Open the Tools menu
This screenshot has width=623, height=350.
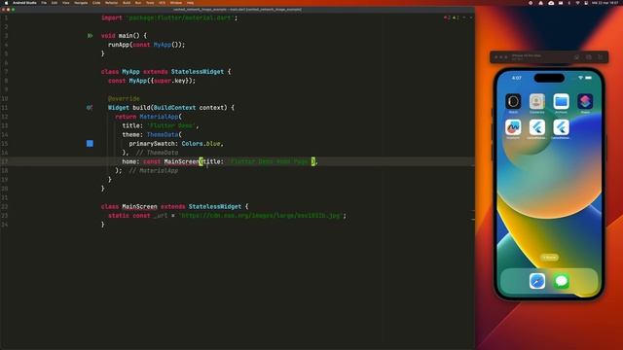pyautogui.click(x=150, y=3)
